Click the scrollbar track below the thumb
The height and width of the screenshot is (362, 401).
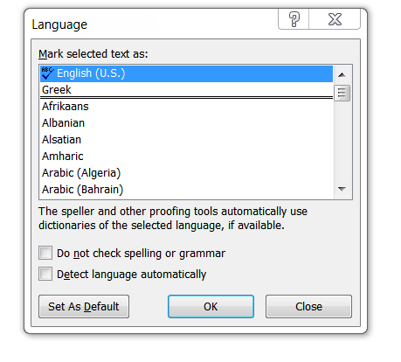click(342, 141)
